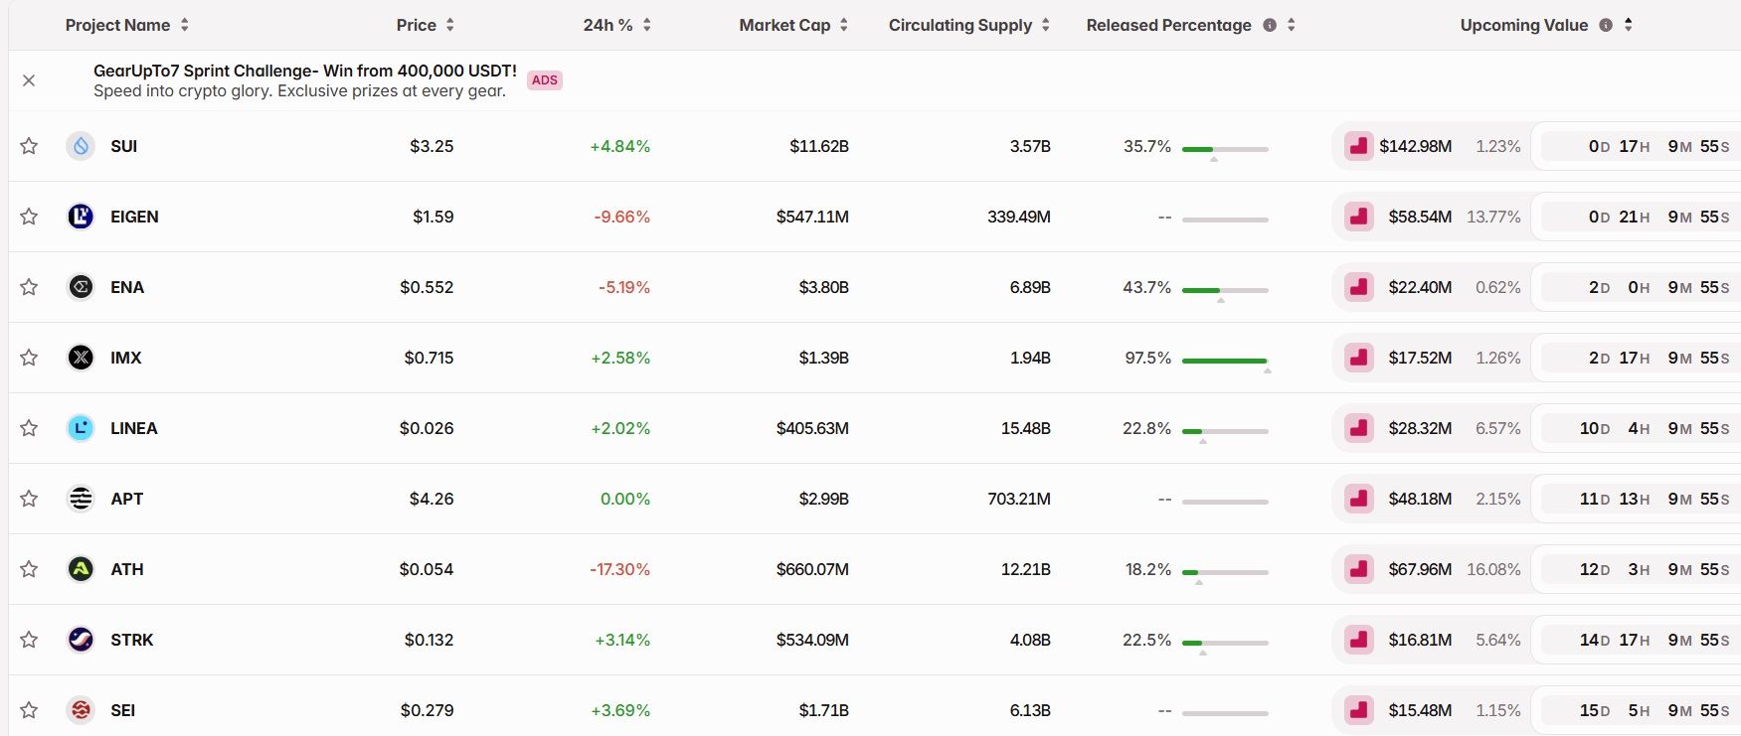
Task: Click the EIGEN token logo icon
Action: tap(81, 217)
